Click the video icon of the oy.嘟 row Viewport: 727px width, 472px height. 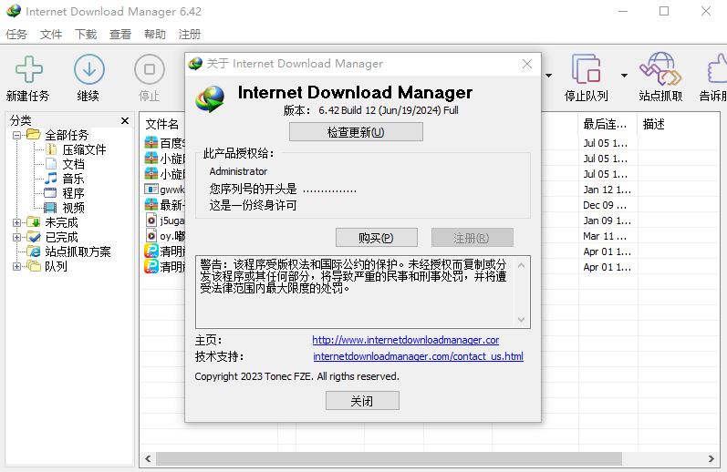point(151,236)
